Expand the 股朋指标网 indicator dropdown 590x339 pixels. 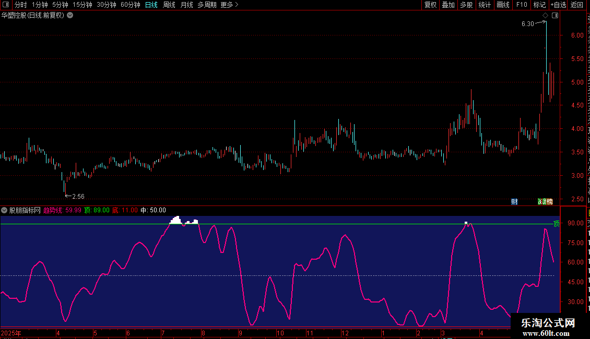coord(4,210)
